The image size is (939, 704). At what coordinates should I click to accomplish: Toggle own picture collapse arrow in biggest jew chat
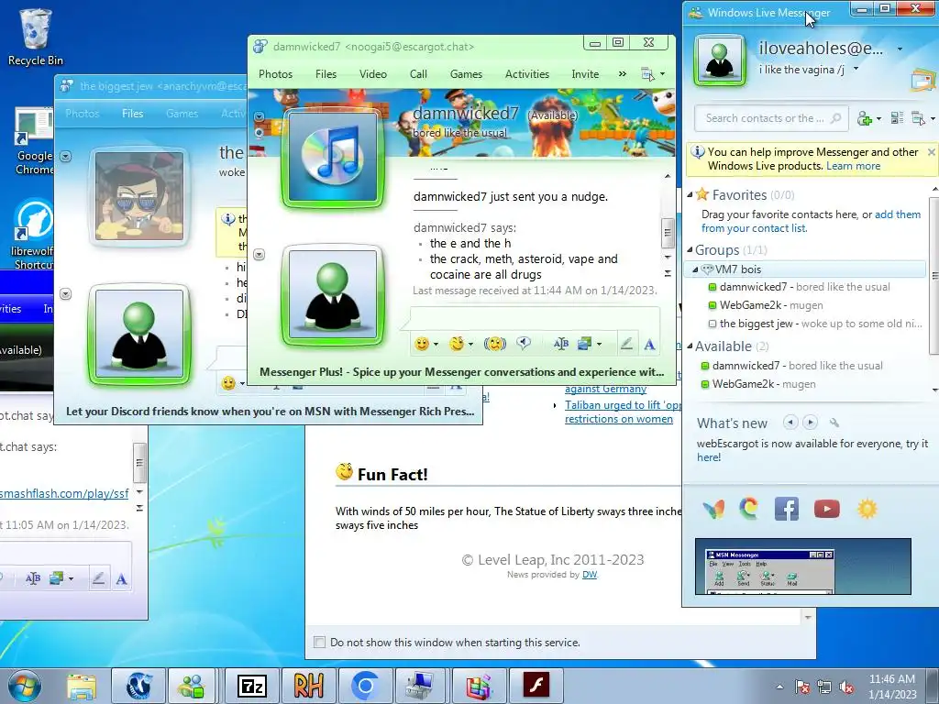click(x=65, y=293)
